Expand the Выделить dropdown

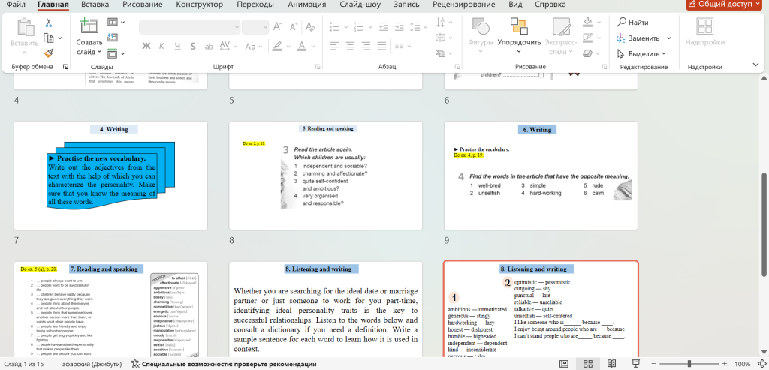pos(664,53)
